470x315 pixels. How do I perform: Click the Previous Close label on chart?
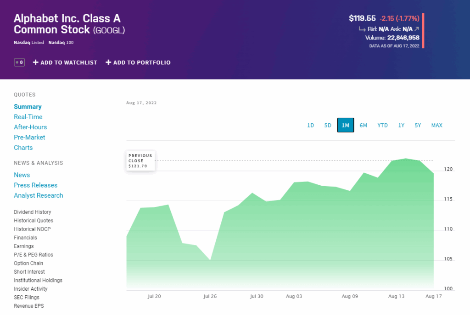[140, 161]
